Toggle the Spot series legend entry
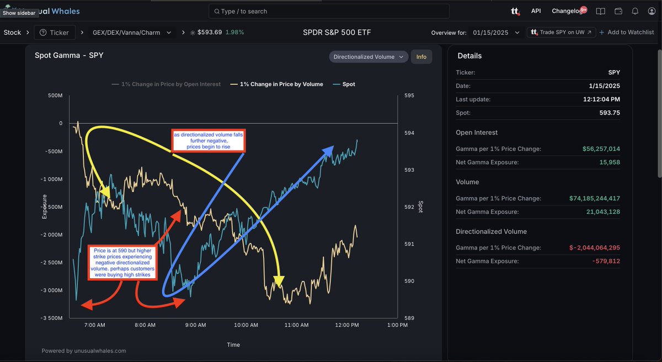This screenshot has width=662, height=362. point(344,84)
